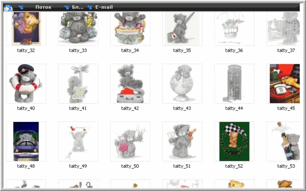
Task: Select the tatty_37 thumbnail image
Action: click(283, 29)
